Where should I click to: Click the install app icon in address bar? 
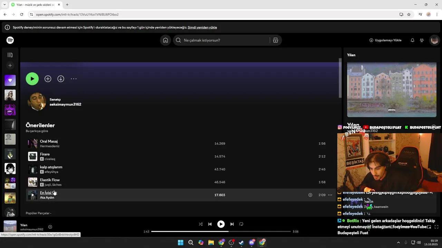click(401, 14)
